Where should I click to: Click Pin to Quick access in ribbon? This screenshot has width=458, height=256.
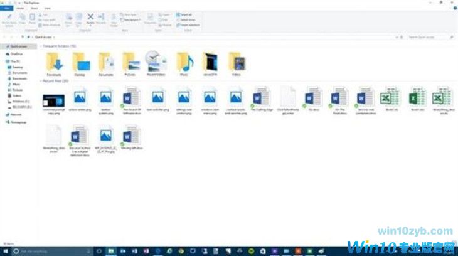[9, 19]
